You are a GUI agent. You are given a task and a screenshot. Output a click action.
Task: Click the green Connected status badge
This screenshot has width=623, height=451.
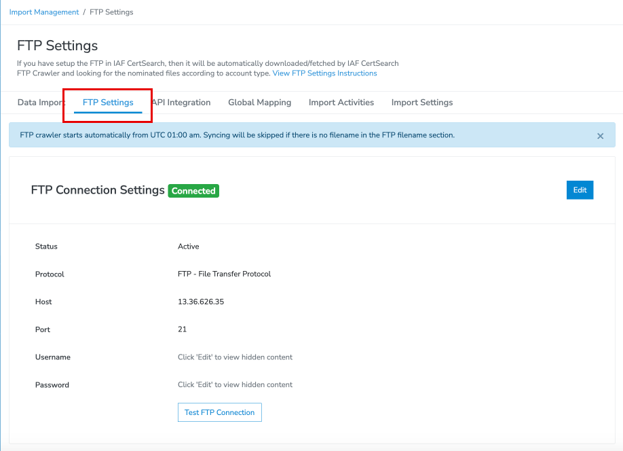[193, 191]
